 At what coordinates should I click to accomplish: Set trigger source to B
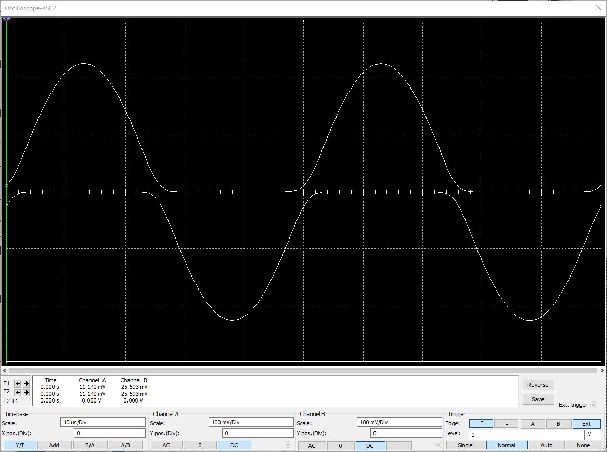[x=558, y=424]
